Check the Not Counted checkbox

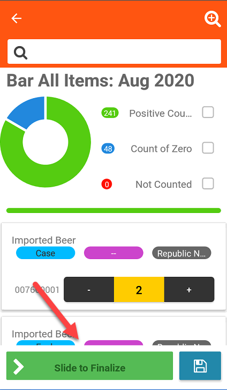tap(208, 183)
